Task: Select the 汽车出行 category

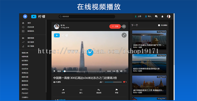Action: pyautogui.click(x=25, y=93)
